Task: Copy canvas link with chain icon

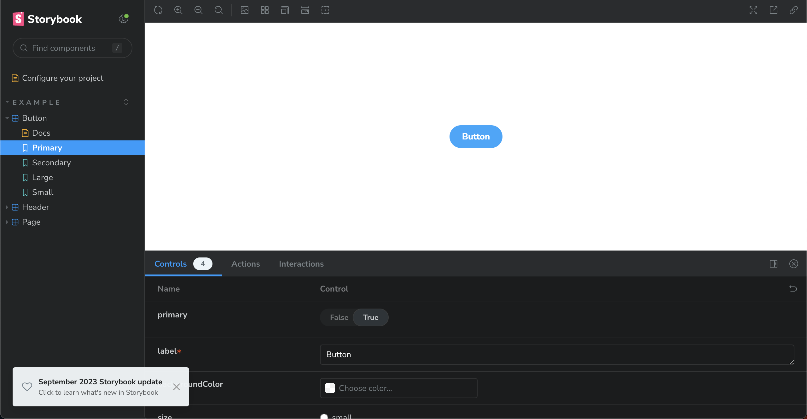Action: [794, 10]
